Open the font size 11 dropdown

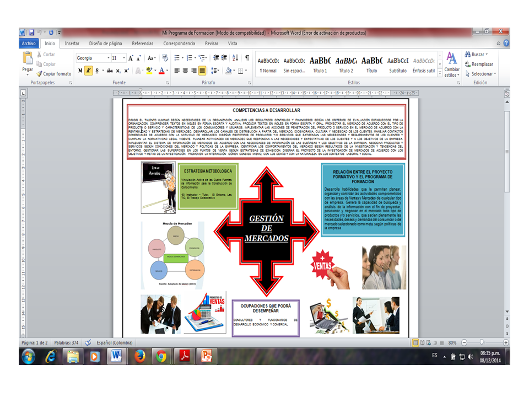click(124, 58)
